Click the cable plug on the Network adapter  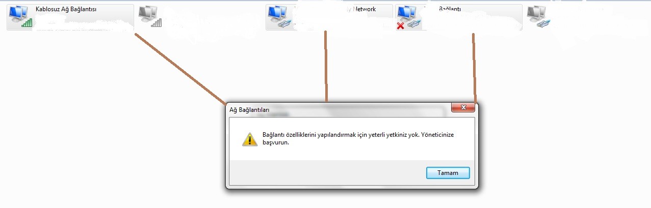coord(285,24)
